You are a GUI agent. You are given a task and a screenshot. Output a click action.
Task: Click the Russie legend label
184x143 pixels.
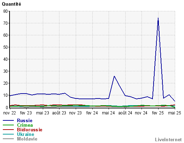[25, 120]
